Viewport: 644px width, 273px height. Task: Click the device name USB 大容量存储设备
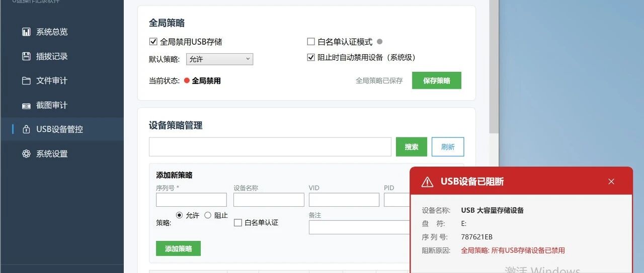click(x=492, y=210)
